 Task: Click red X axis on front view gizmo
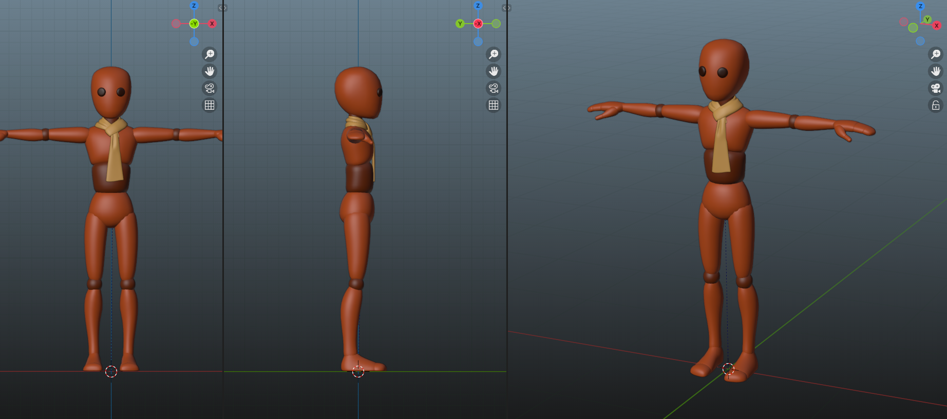click(212, 24)
